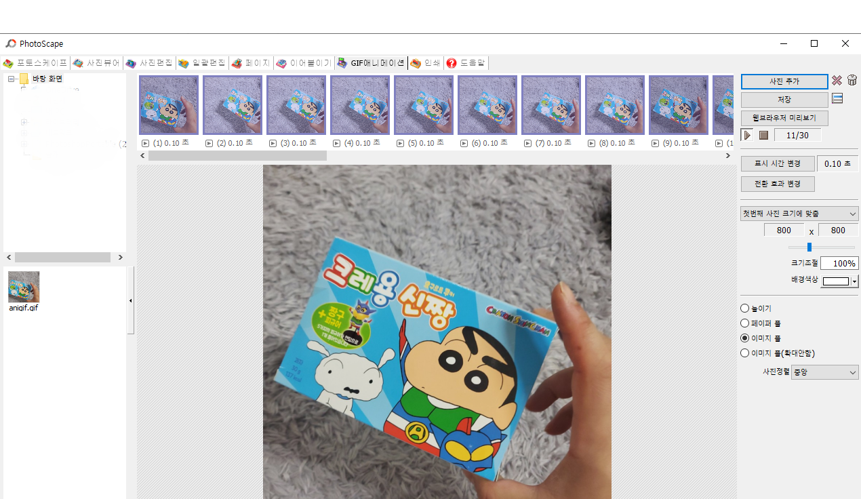Click the play icon under frame (7)
Screen dimensions: 861x499
click(x=528, y=143)
